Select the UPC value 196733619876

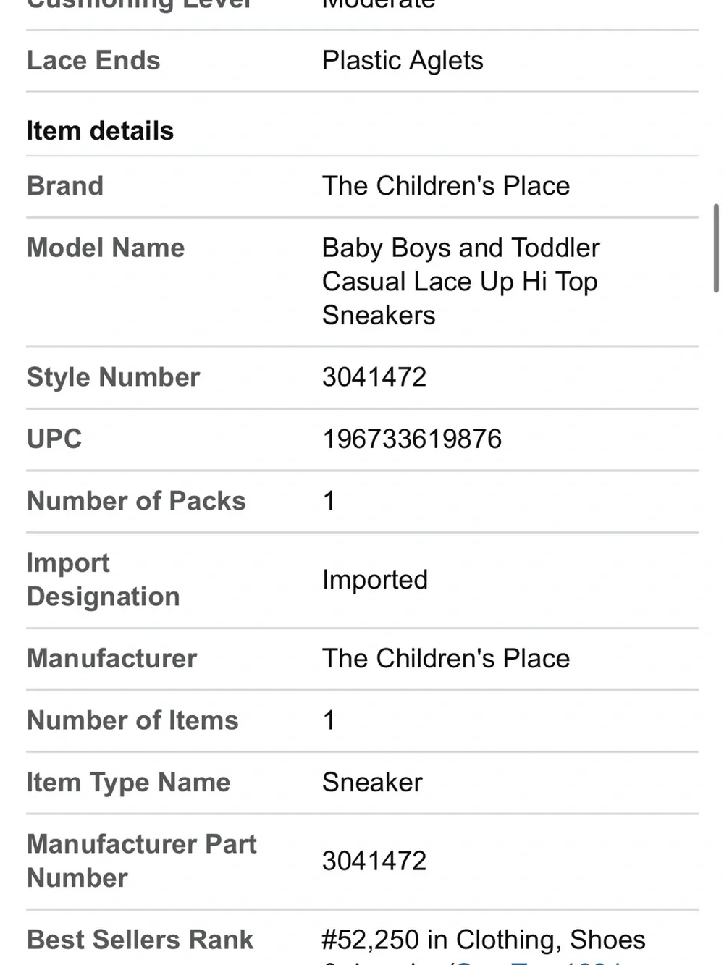click(412, 439)
